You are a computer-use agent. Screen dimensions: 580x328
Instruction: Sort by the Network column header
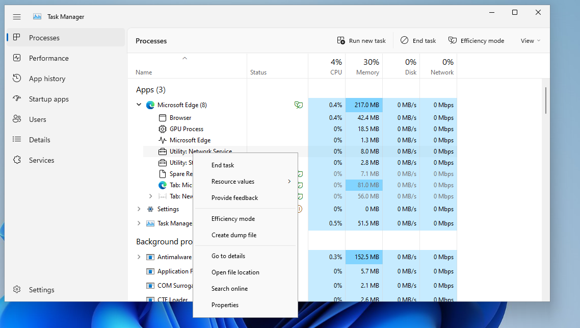(x=438, y=66)
